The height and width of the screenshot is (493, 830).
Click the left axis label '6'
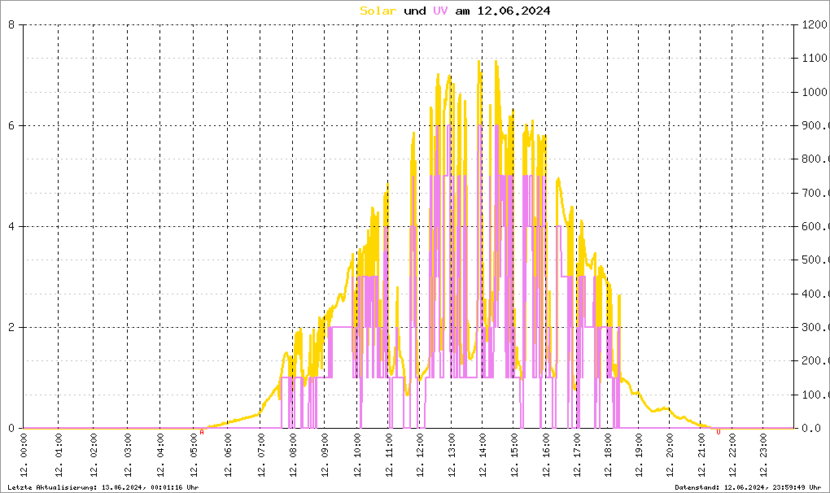coord(11,125)
